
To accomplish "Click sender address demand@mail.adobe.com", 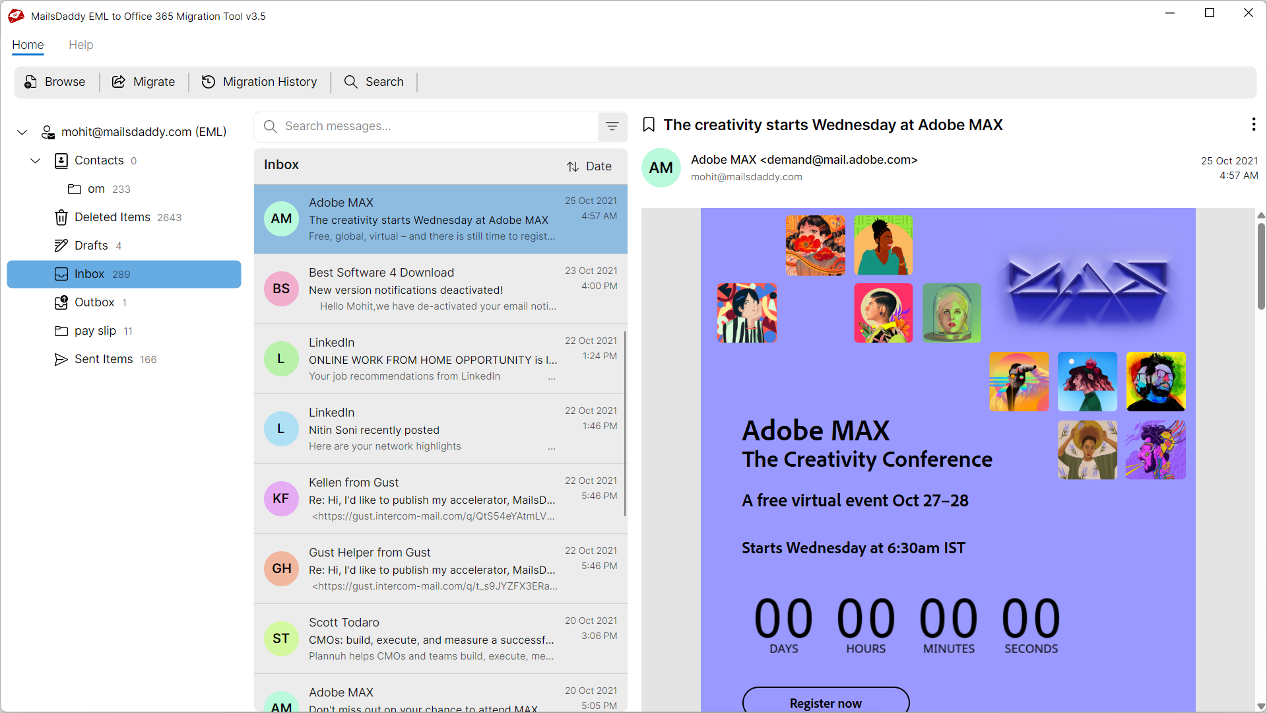I will [x=839, y=160].
